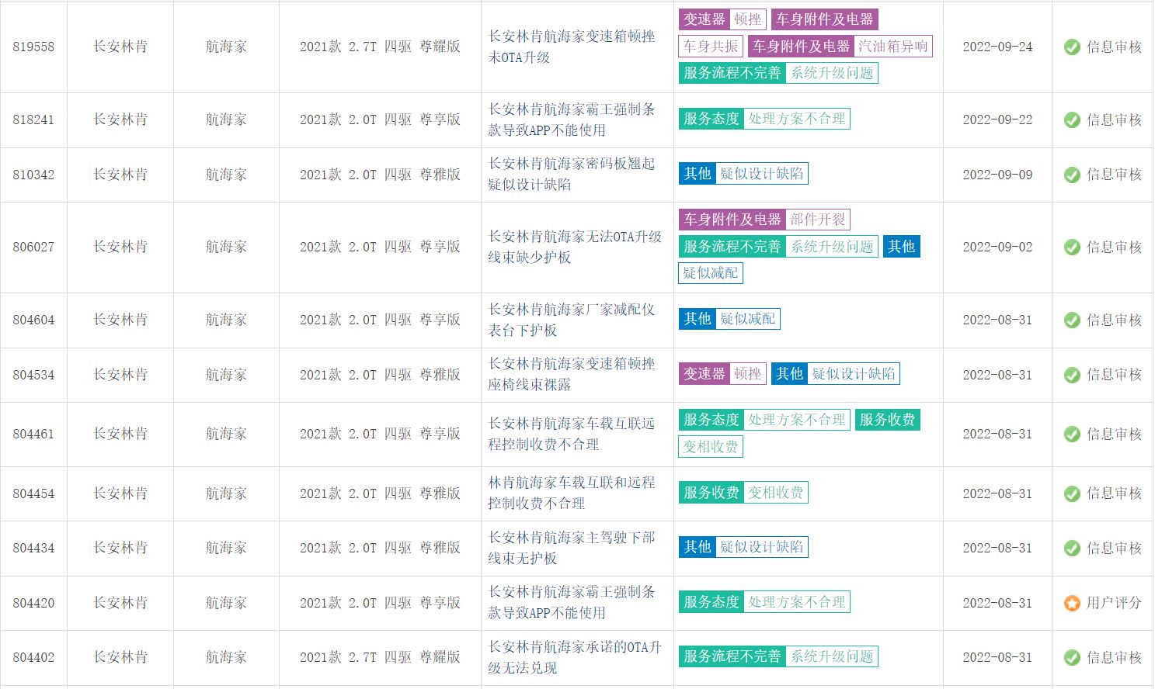Open complaint 长安林肯航海家变速箱顿挫座椅线束裸露
Screen dimensions: 1155x689
pos(572,374)
